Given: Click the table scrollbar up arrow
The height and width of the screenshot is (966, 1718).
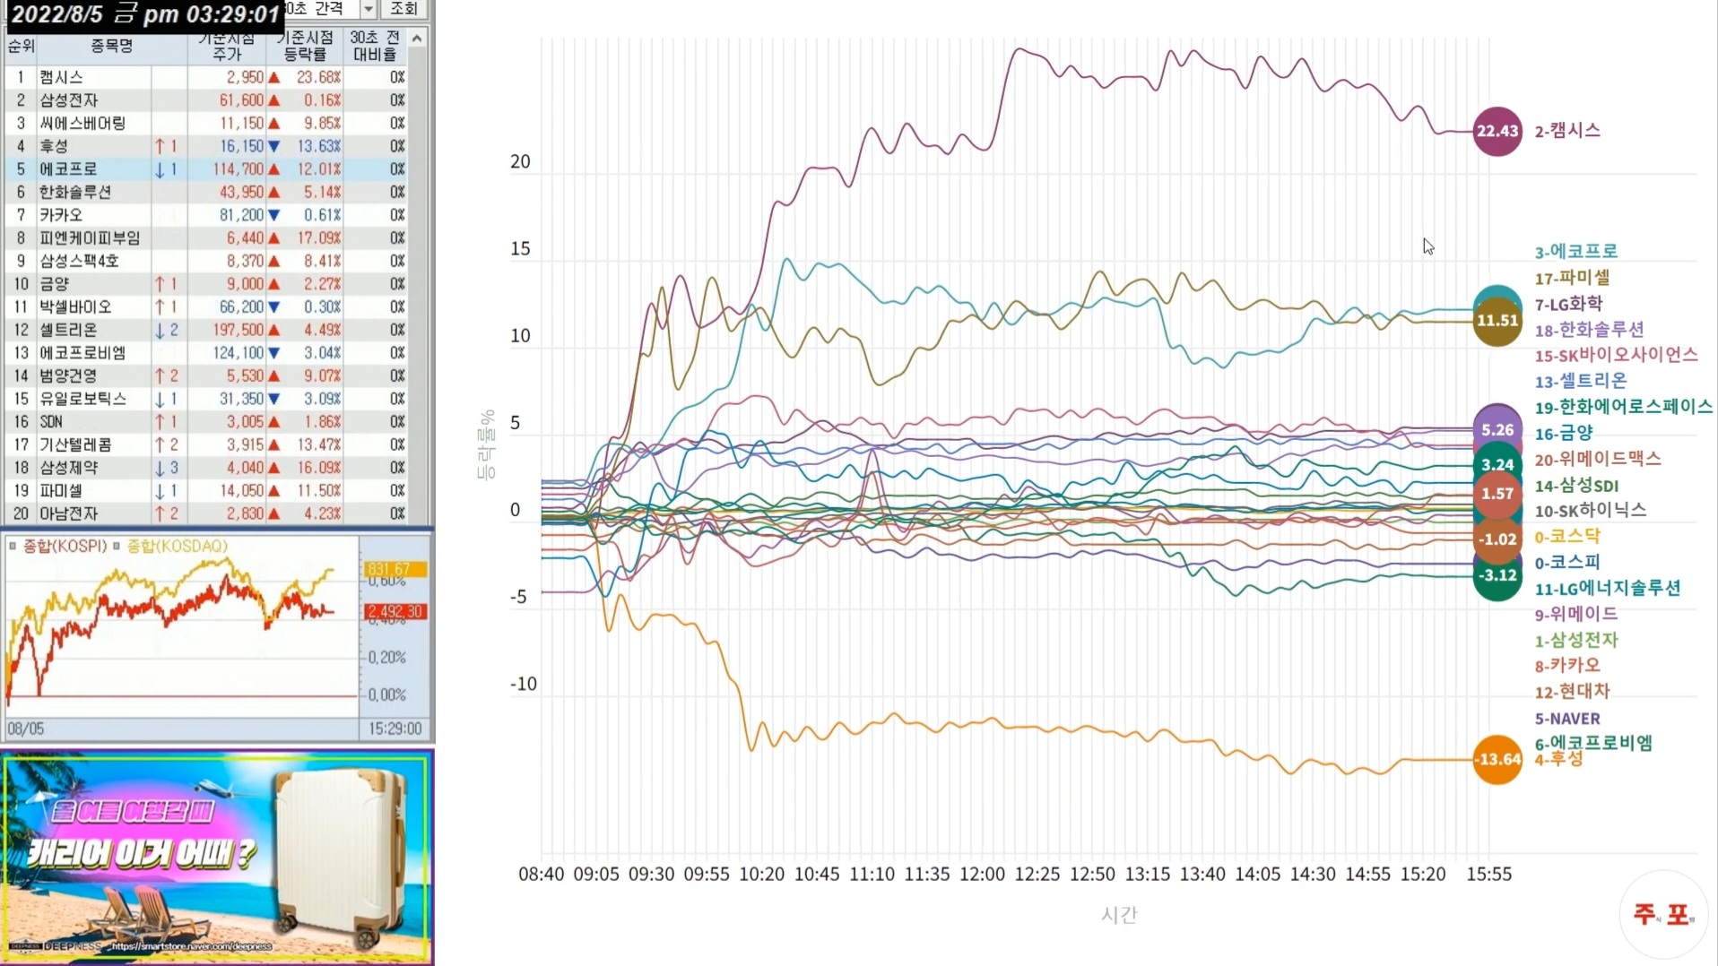Looking at the screenshot, I should tap(417, 38).
